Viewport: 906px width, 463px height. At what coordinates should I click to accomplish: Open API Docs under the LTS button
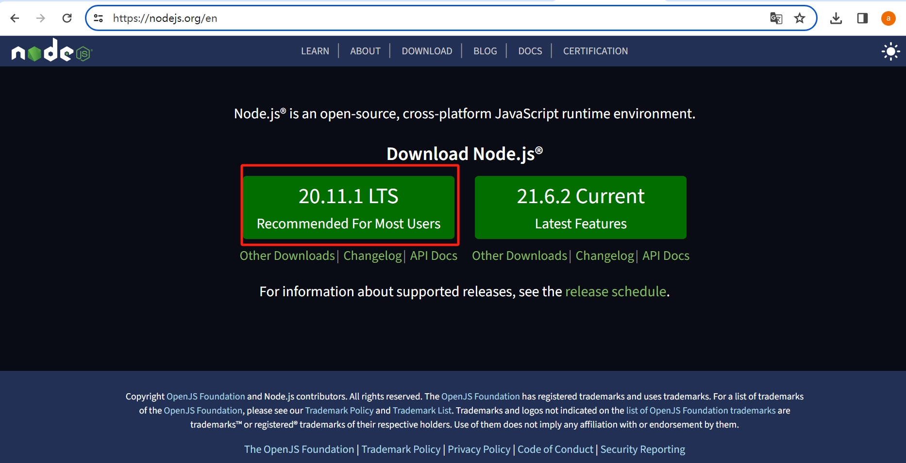tap(434, 255)
